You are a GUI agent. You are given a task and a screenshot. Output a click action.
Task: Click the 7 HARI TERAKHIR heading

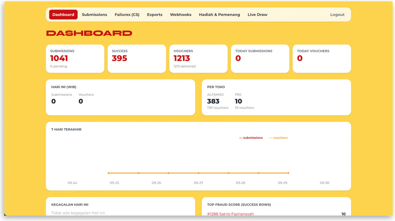coord(66,130)
